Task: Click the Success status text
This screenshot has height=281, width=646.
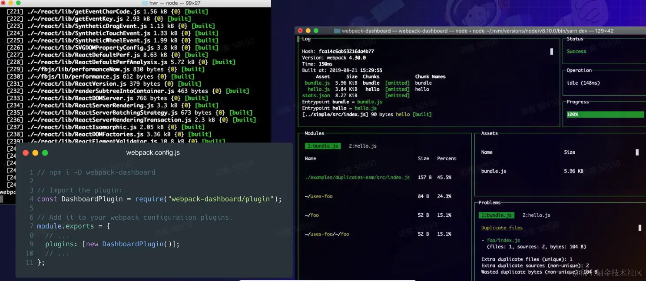Action: pyautogui.click(x=576, y=51)
